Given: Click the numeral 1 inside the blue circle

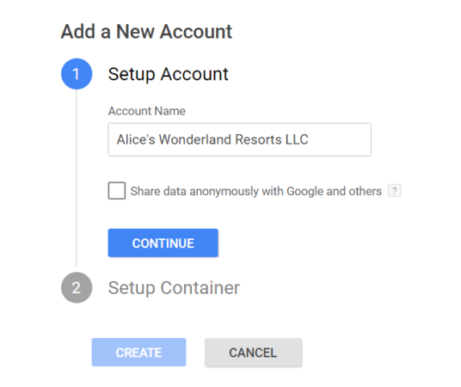Looking at the screenshot, I should pyautogui.click(x=77, y=74).
